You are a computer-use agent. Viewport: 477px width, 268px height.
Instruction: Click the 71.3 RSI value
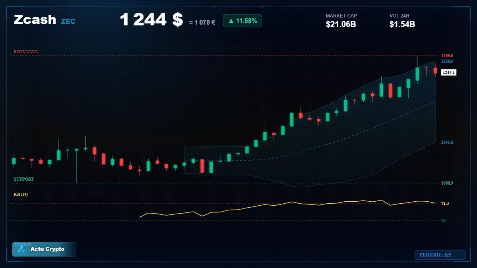(445, 204)
